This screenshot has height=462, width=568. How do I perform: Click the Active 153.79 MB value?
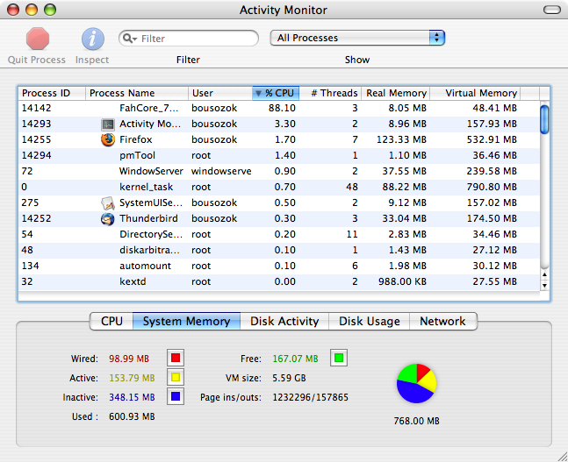132,378
